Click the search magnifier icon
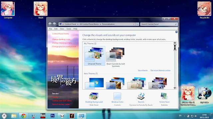Screen dimensions: 213x119 point(176,24)
